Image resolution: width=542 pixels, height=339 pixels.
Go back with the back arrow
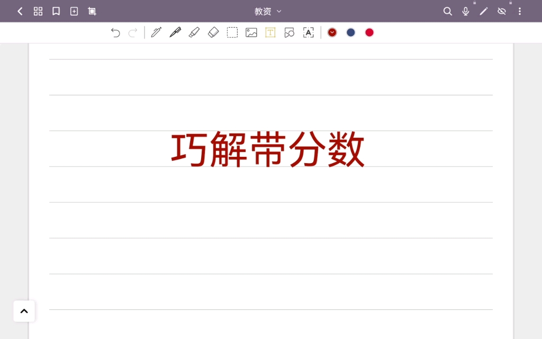20,11
